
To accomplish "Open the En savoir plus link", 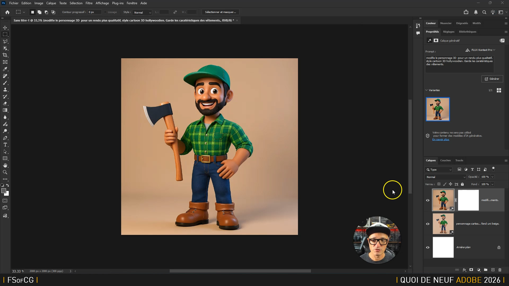I will coord(441,139).
